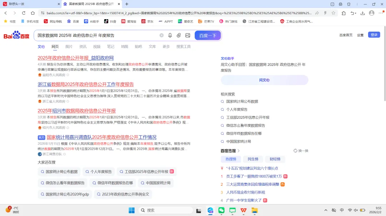Switch to 文心 tab
The width and height of the screenshot is (386, 216).
pyautogui.click(x=41, y=47)
